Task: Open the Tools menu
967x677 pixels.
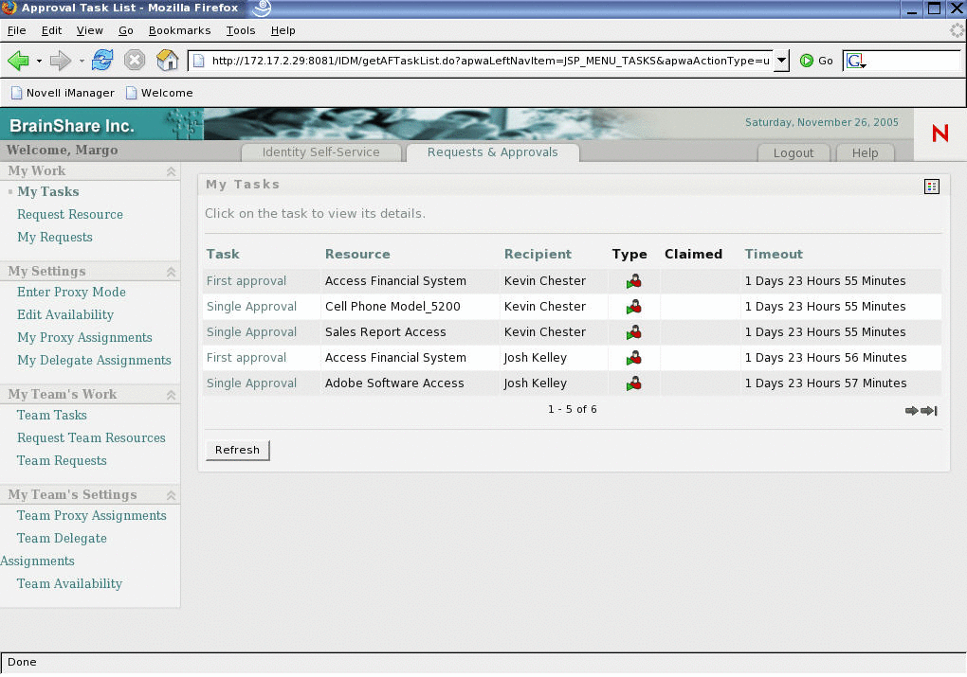Action: click(241, 30)
